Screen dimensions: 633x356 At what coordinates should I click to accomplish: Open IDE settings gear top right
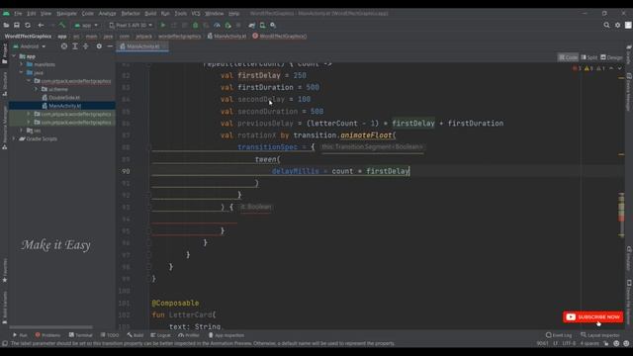tap(617, 25)
